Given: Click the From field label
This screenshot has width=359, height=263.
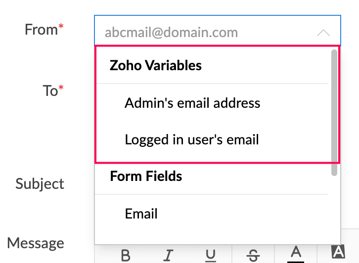Looking at the screenshot, I should [41, 30].
